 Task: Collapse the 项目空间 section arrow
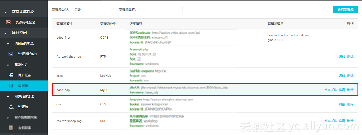tap(5, 33)
